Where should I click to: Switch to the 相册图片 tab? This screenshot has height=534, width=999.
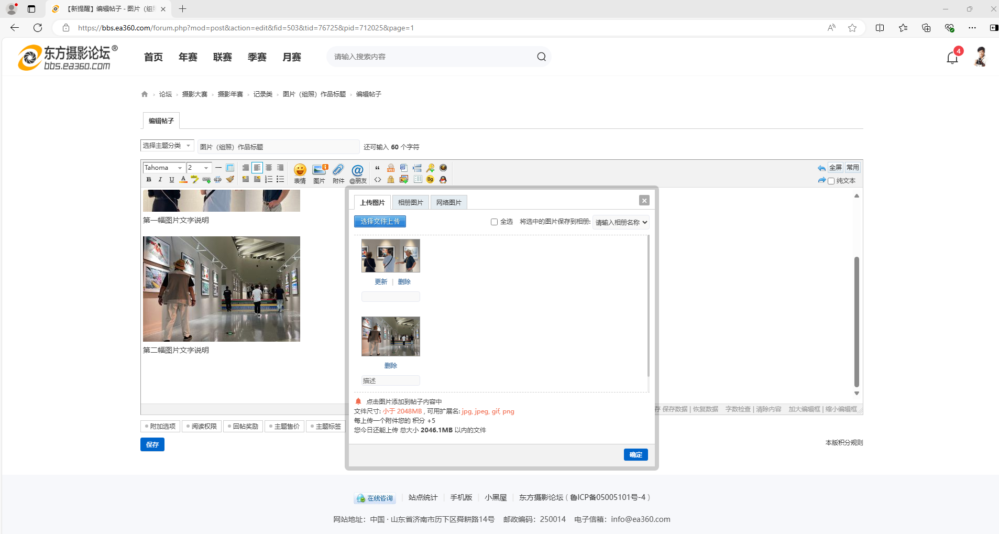410,203
